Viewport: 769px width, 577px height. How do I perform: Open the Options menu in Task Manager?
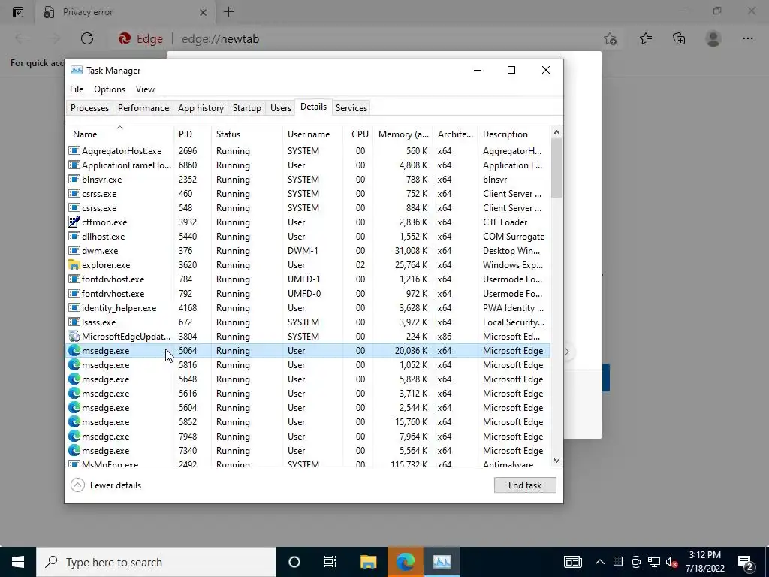[110, 89]
